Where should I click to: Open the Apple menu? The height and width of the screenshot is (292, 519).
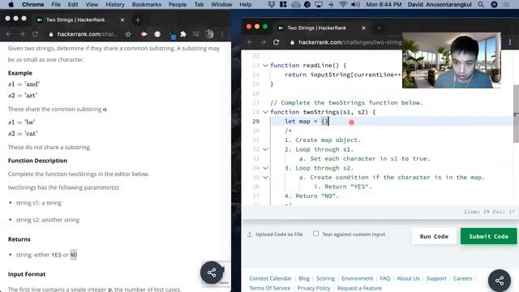pyautogui.click(x=11, y=4)
